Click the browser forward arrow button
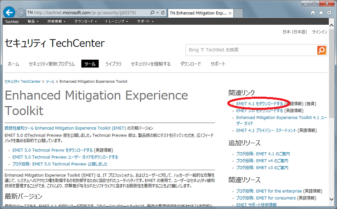The width and height of the screenshot is (337, 209). pyautogui.click(x=21, y=12)
